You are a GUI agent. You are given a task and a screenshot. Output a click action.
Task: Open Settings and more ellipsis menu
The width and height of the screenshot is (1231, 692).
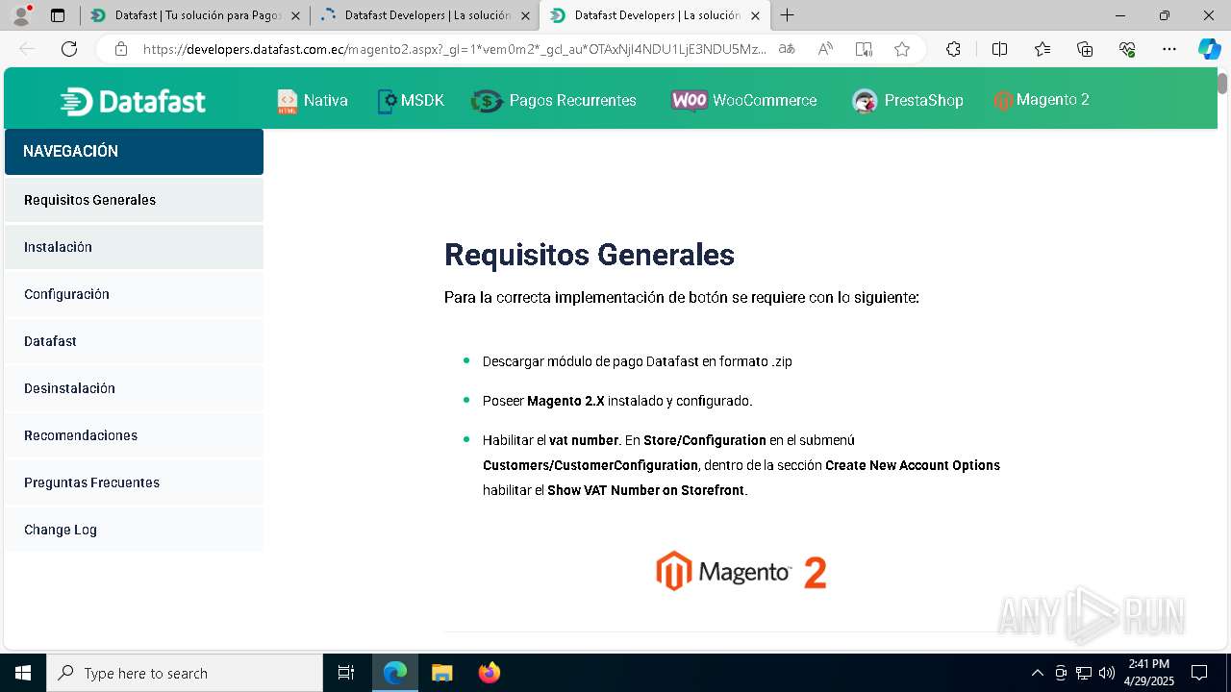click(1169, 49)
